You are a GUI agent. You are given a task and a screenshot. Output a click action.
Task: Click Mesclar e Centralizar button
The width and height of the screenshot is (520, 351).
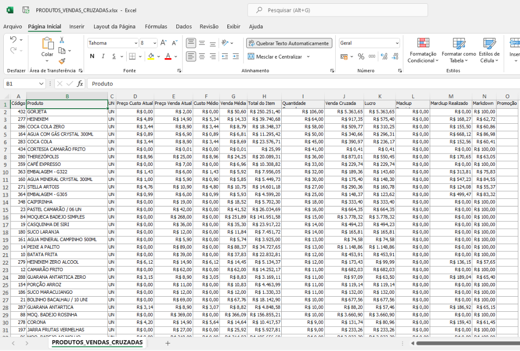click(x=275, y=57)
